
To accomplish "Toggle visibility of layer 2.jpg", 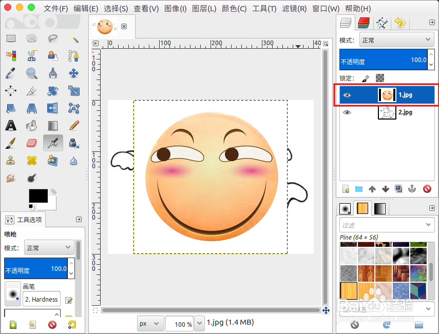I will (x=347, y=112).
